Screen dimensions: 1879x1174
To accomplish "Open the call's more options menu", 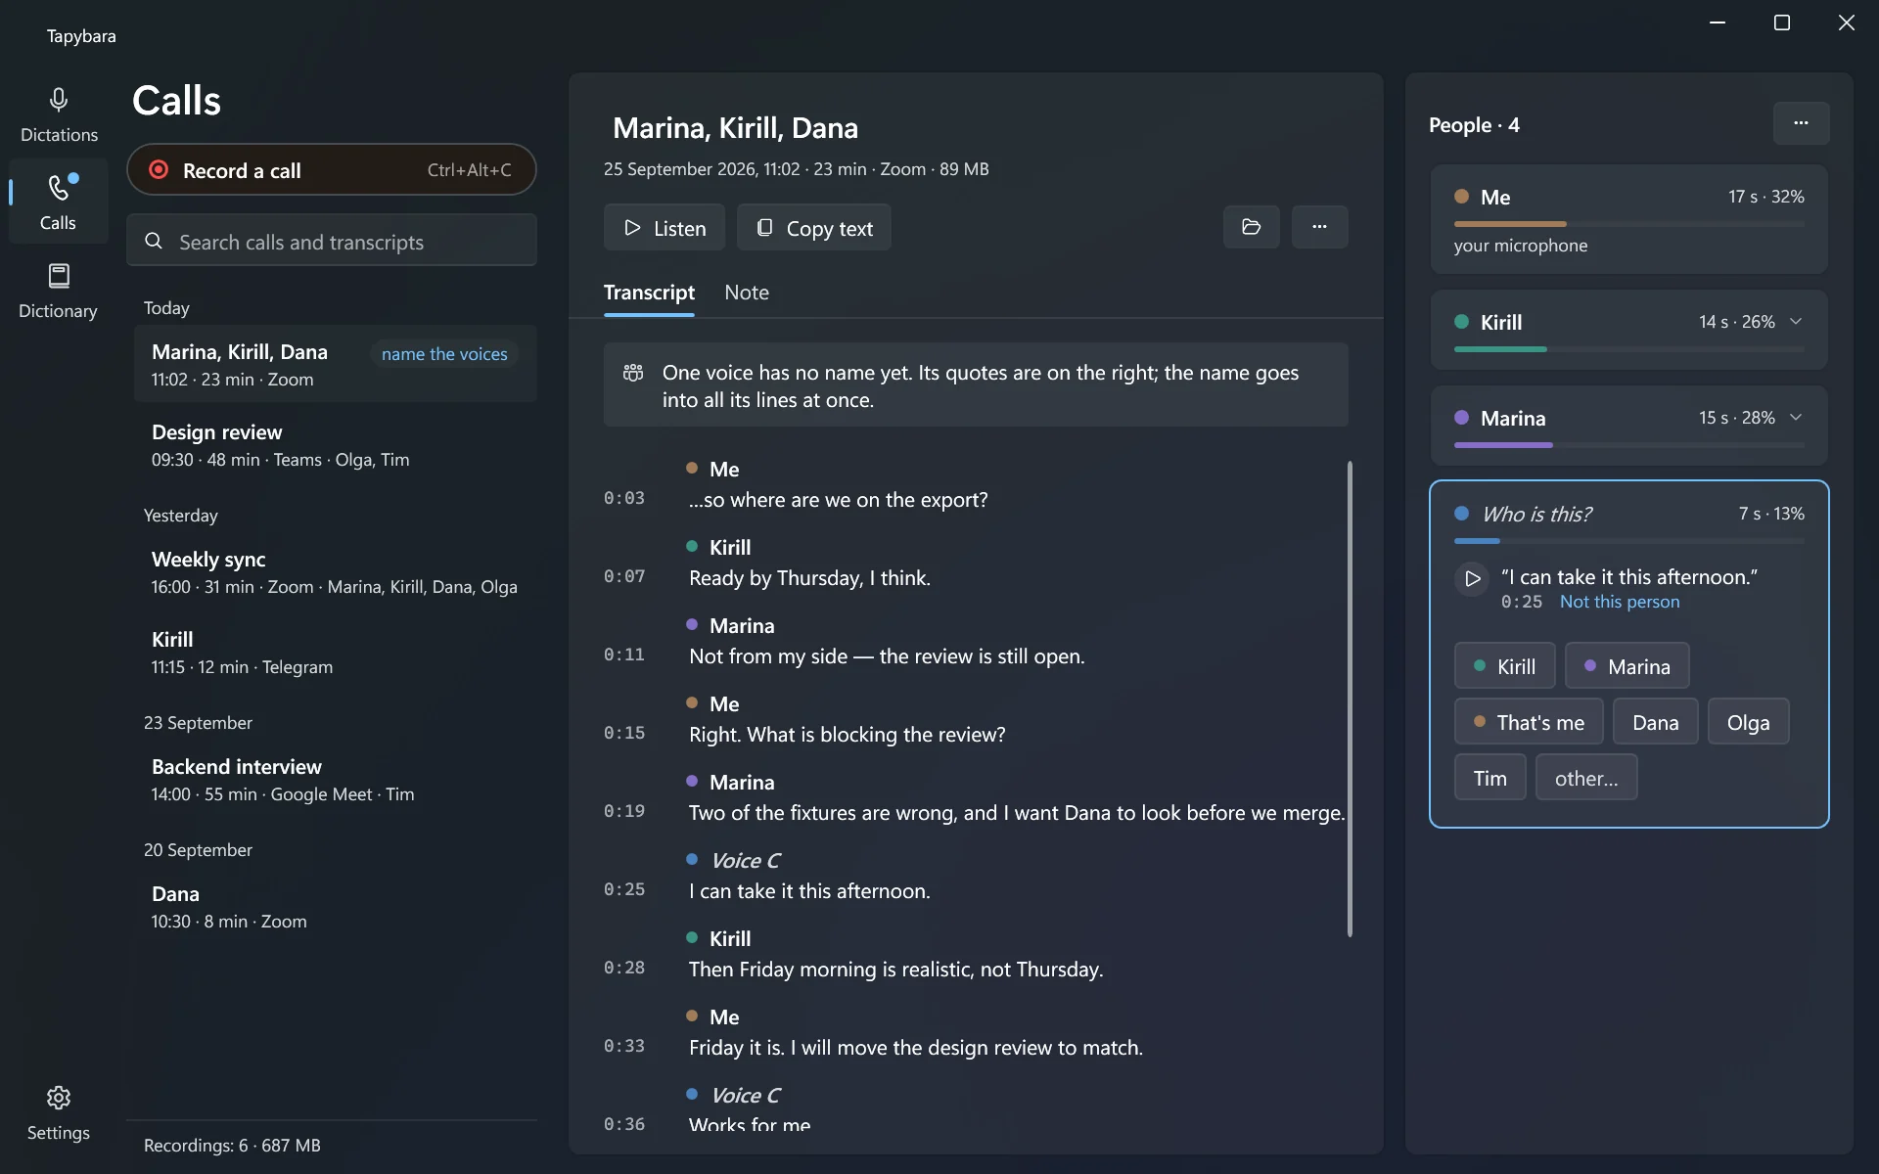I will click(1319, 227).
